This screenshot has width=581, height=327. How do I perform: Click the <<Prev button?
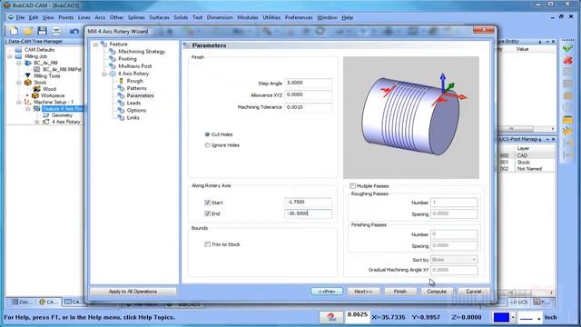327,292
